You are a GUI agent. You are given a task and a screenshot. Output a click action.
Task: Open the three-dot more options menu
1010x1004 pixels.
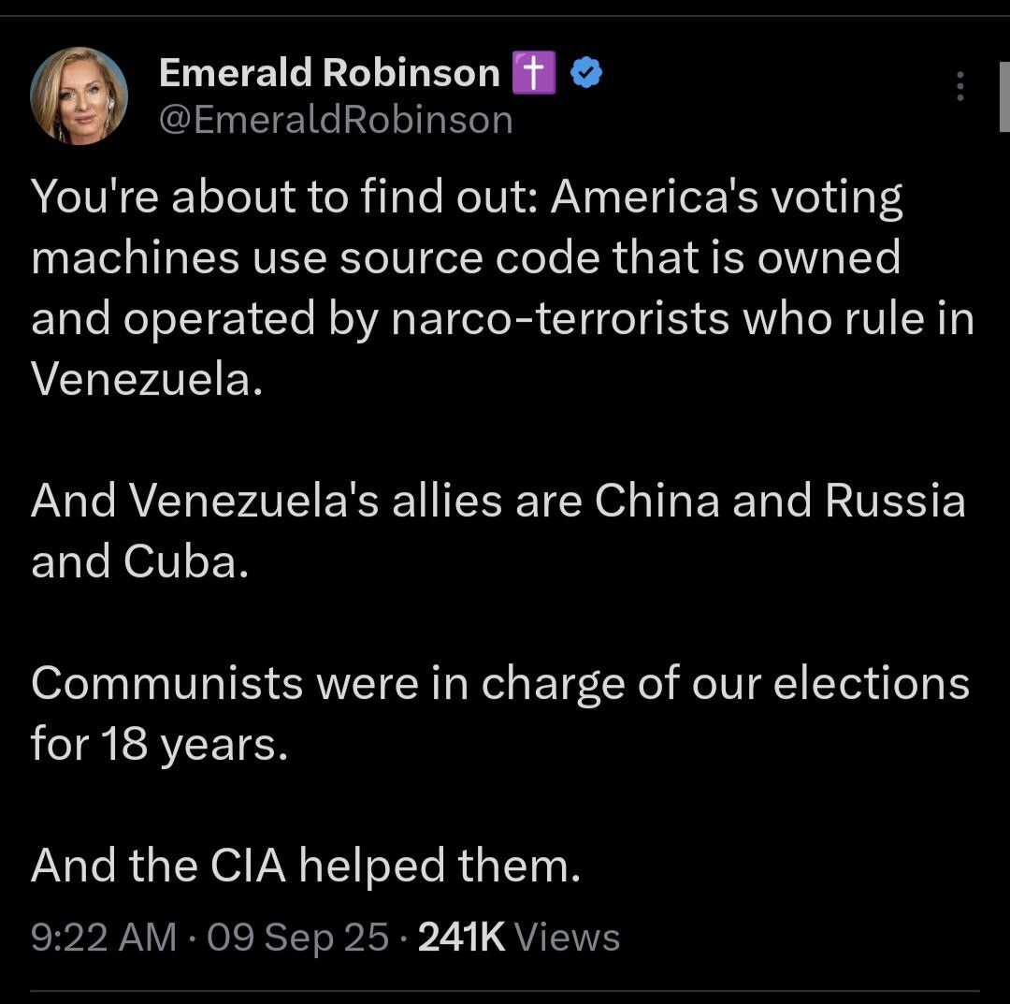point(959,86)
